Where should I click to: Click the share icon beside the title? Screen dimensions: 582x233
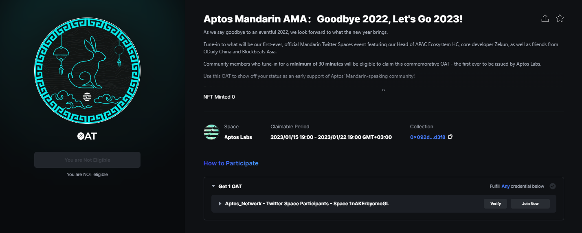click(x=545, y=18)
